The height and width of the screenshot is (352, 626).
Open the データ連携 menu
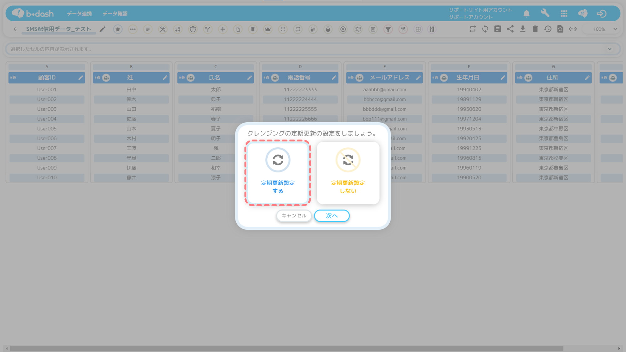click(x=79, y=13)
